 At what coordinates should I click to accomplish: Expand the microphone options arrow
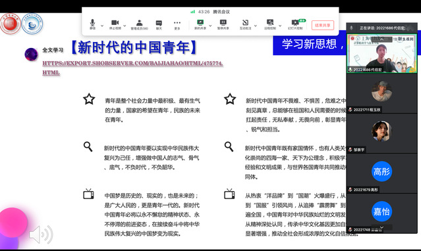tap(102, 26)
